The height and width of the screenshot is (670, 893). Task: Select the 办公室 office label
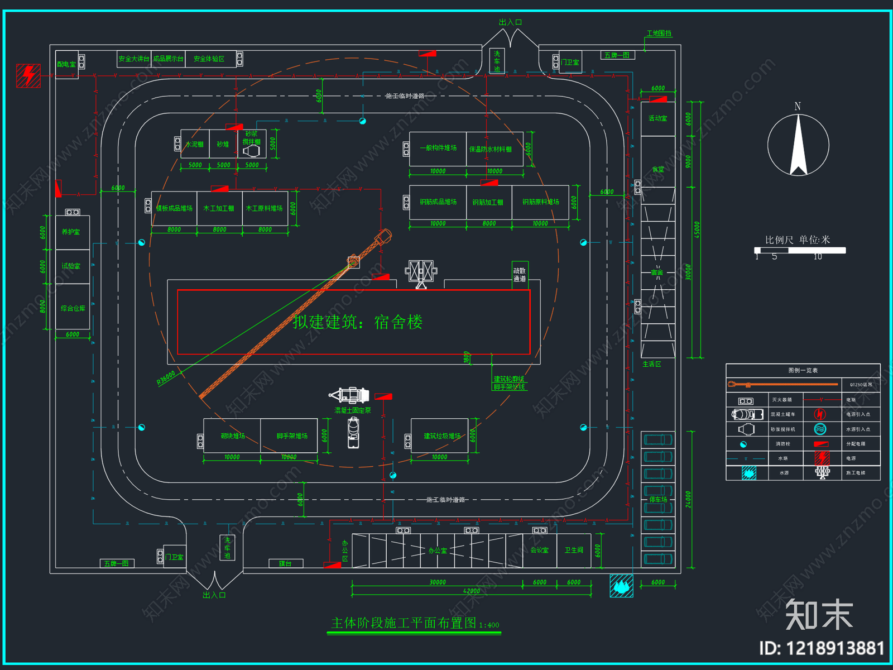coord(438,551)
